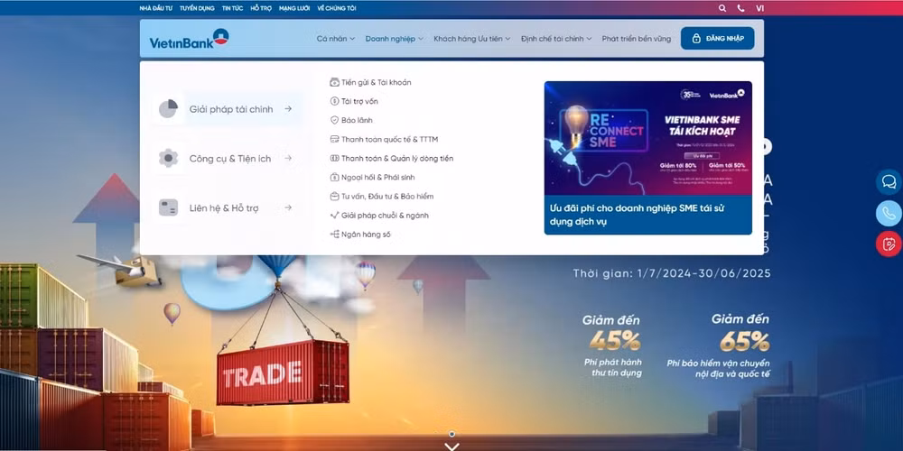Click the scroll-down chevron at page bottom
The image size is (903, 451).
coord(452,446)
